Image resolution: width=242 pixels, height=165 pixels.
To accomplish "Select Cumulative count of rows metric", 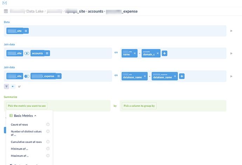I will point(26,142).
